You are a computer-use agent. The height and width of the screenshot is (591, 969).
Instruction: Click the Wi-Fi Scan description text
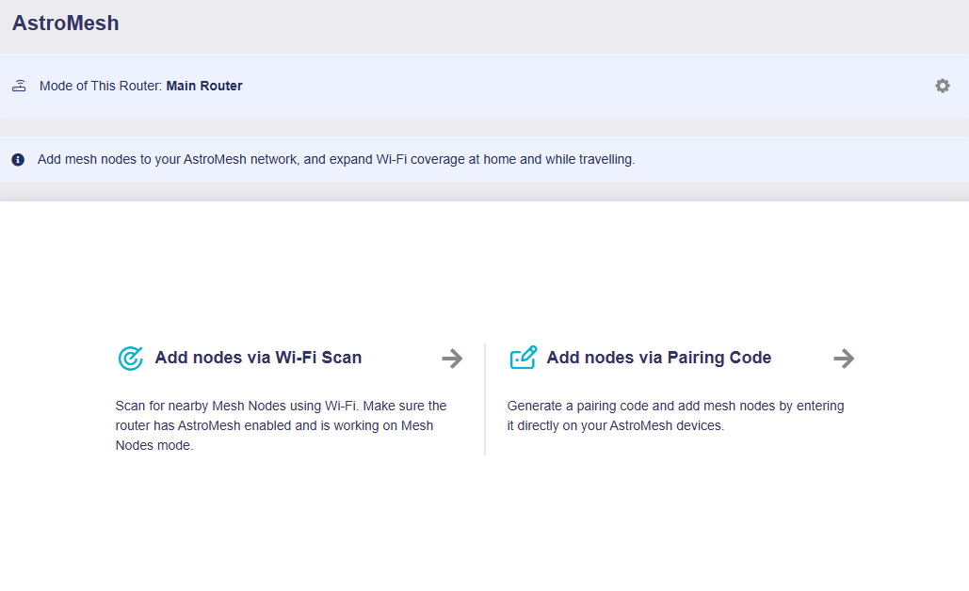pos(282,425)
